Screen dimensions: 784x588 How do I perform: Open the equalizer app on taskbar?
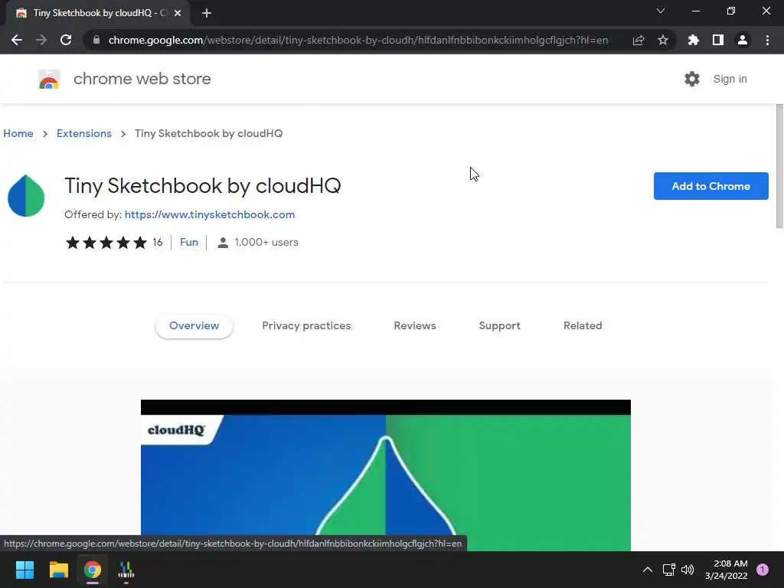[x=126, y=570]
